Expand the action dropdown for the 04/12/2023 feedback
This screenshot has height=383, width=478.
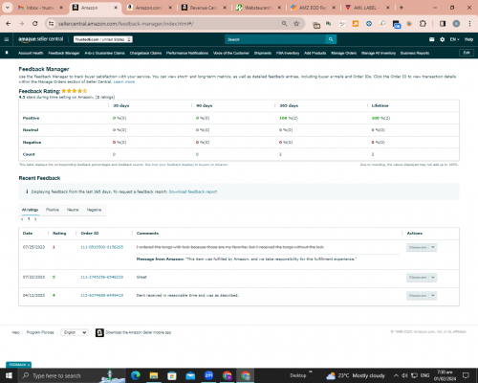pos(433,296)
